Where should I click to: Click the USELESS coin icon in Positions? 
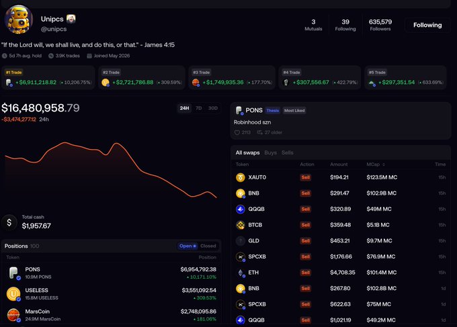tap(13, 294)
